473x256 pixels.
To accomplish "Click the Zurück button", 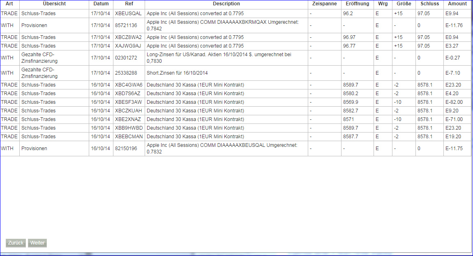I will click(x=15, y=243).
